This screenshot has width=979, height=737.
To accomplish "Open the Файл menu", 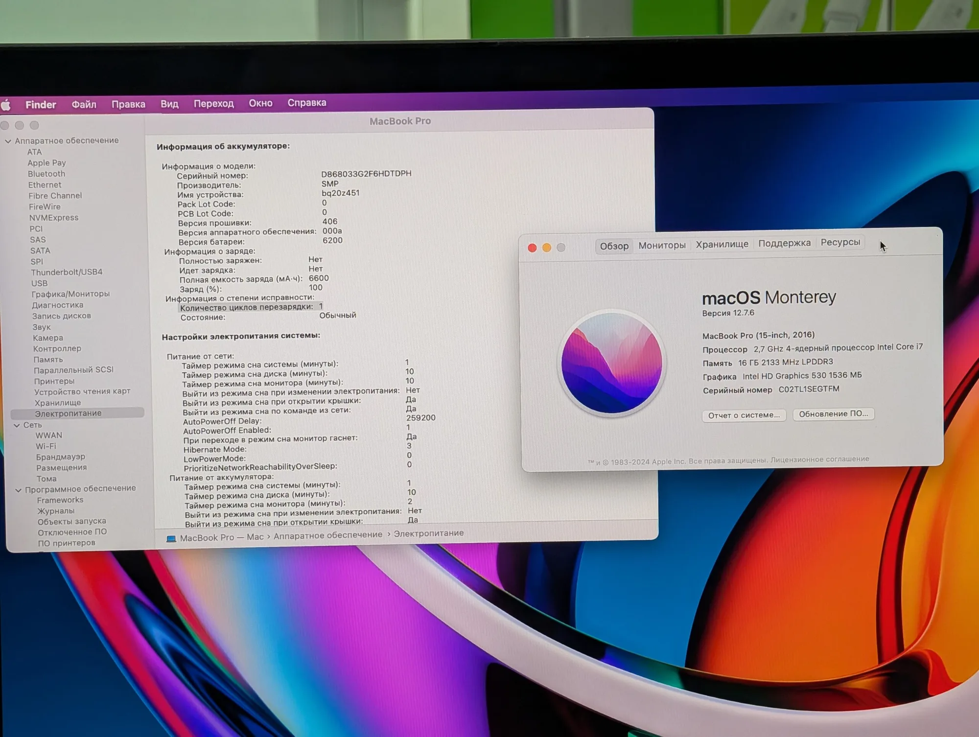I will pyautogui.click(x=84, y=104).
